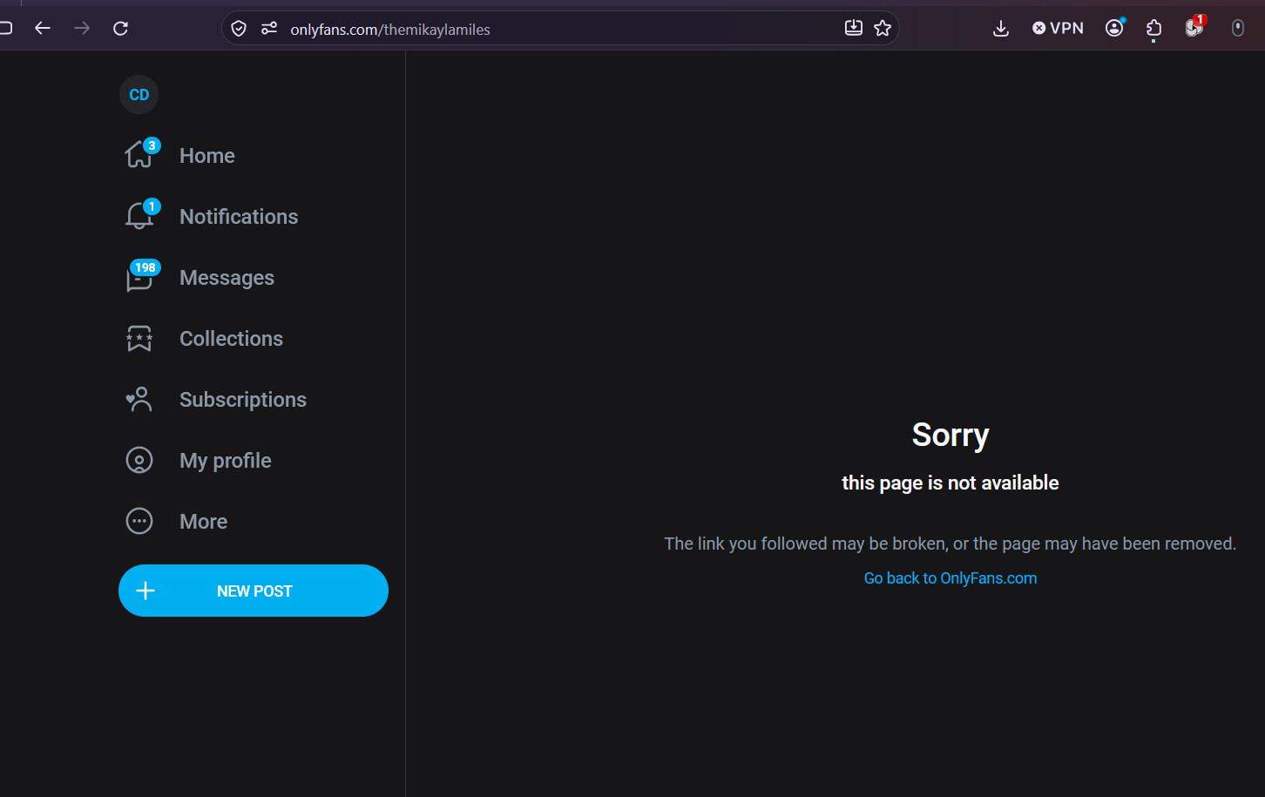Open Messages in the sidebar
1265x797 pixels.
(200, 278)
